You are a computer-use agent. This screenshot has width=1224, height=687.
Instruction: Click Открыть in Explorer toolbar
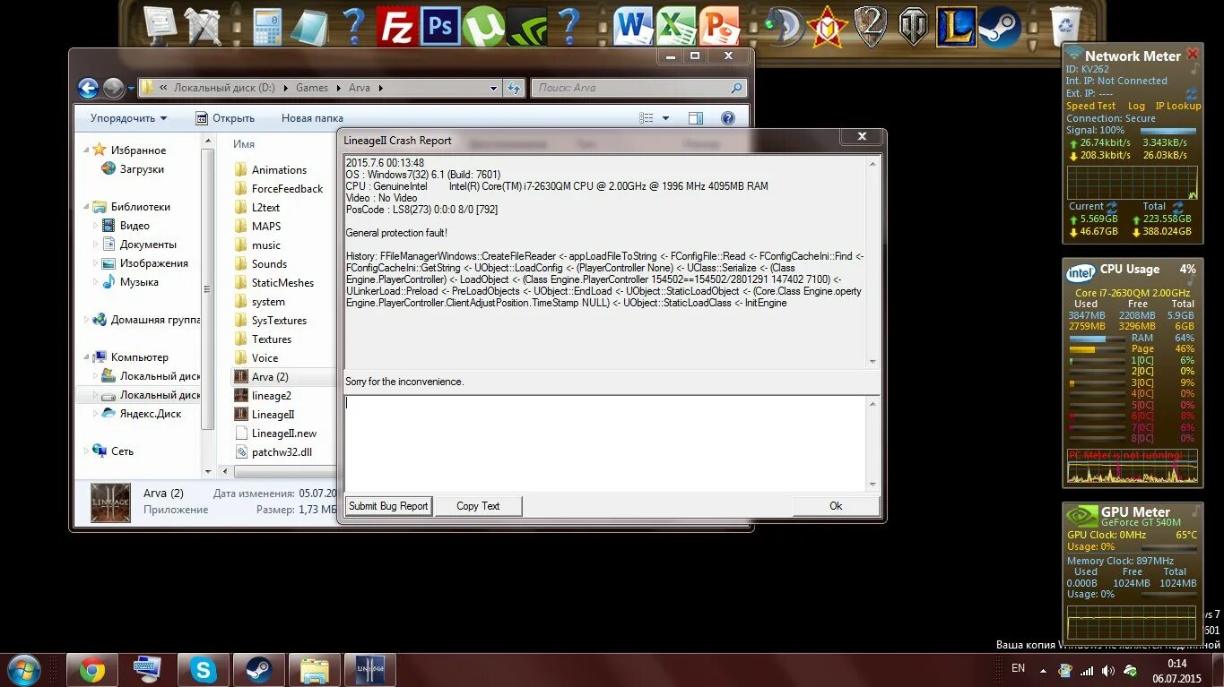(225, 118)
